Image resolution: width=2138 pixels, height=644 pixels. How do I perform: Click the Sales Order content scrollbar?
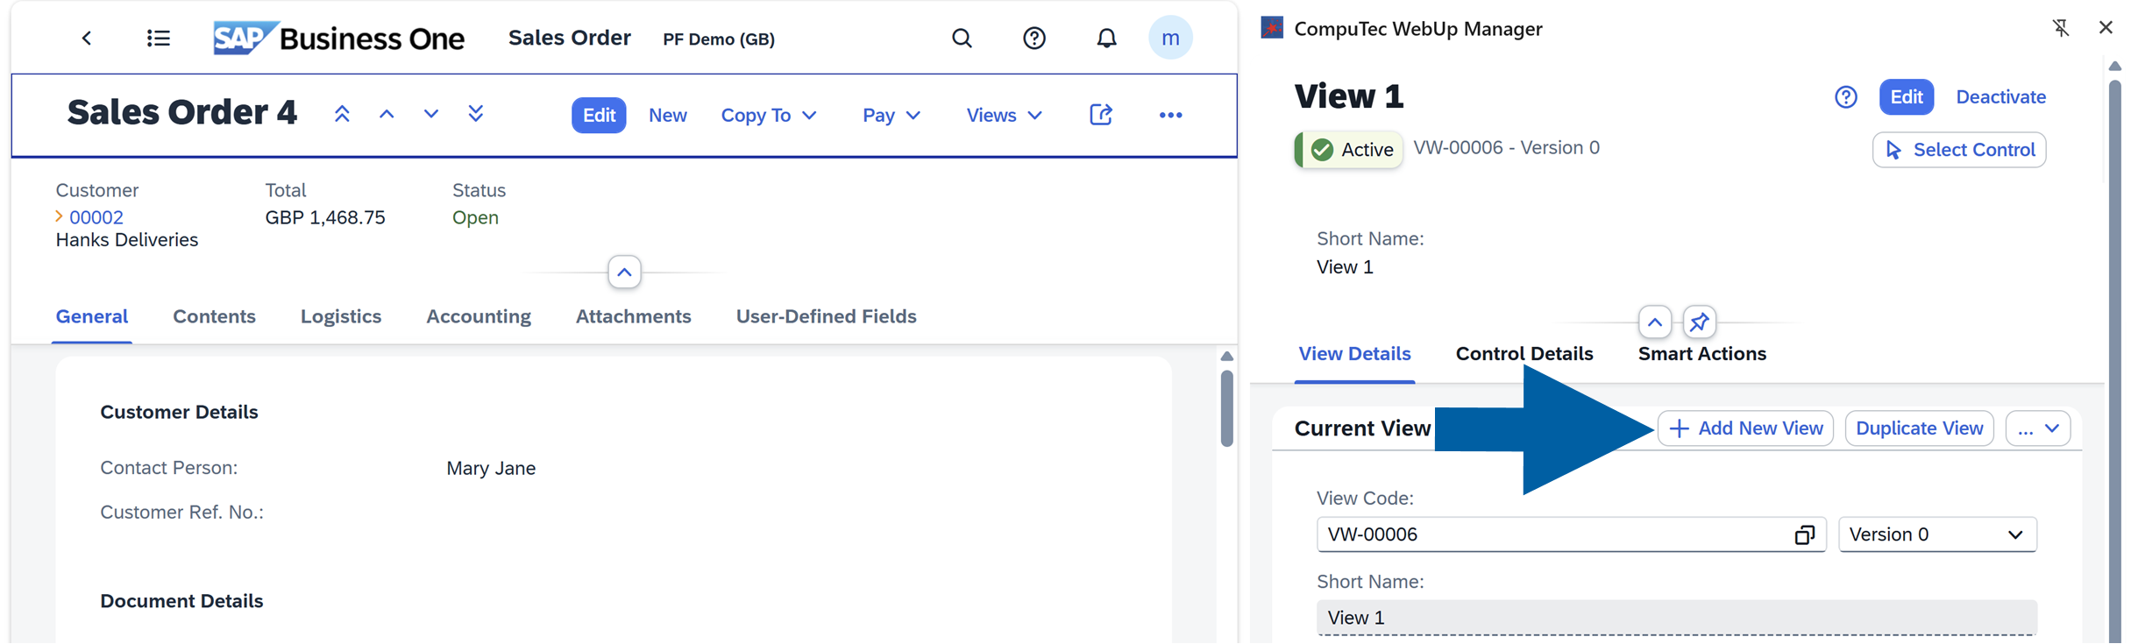(x=1226, y=408)
